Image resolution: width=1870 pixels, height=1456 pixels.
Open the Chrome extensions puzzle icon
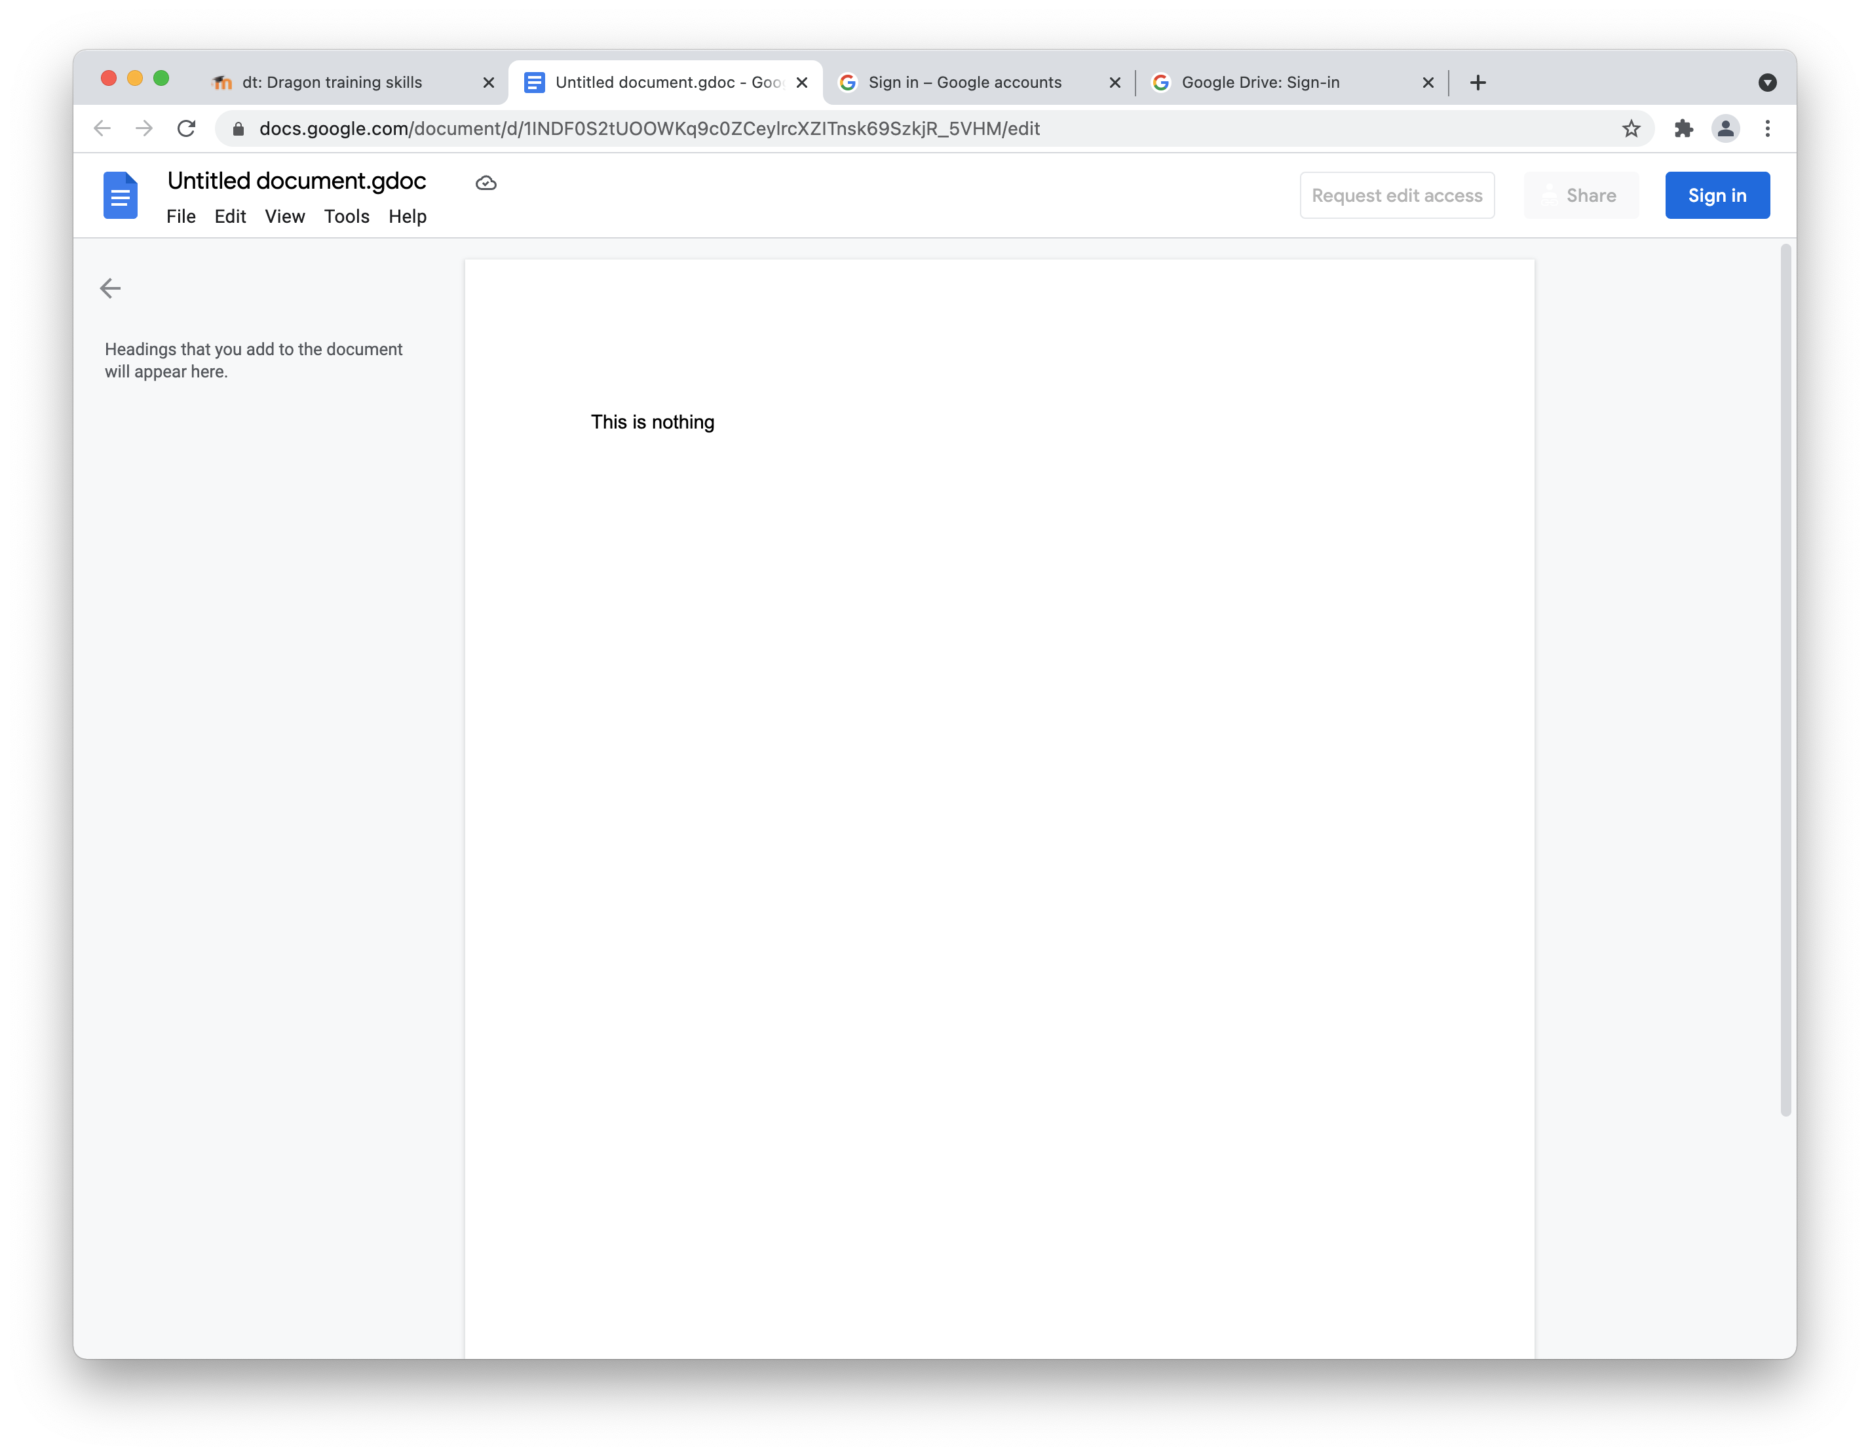[1683, 128]
